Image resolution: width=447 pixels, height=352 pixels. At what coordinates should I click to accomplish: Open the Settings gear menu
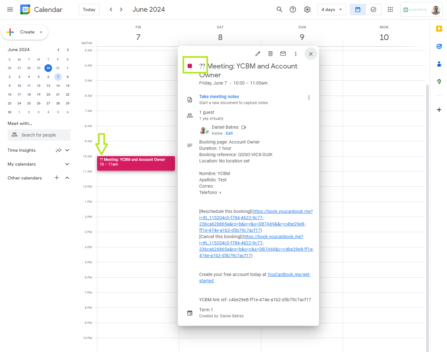[307, 9]
